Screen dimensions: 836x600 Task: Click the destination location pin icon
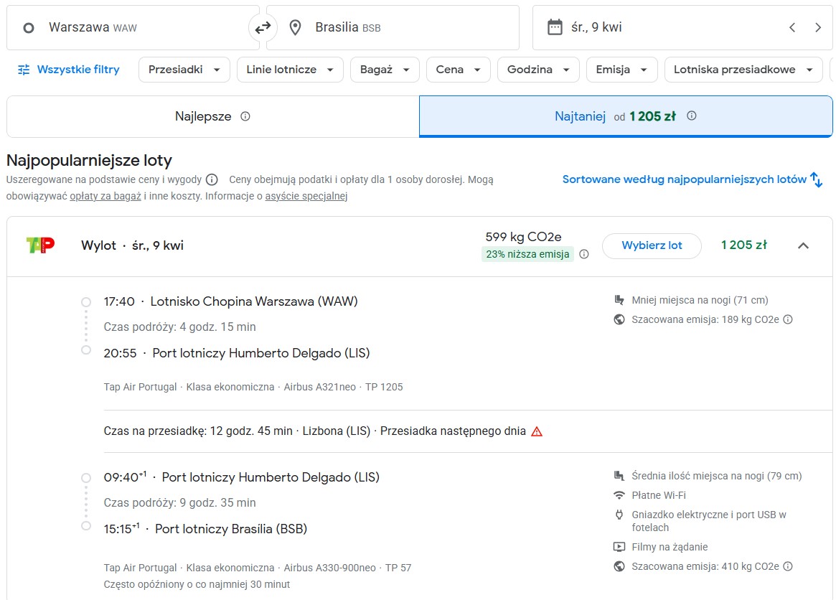coord(295,28)
